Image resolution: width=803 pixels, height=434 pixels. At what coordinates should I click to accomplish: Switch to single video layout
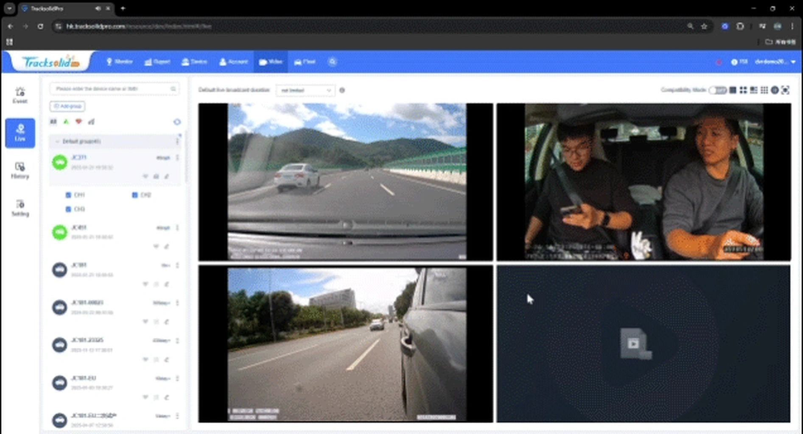733,90
